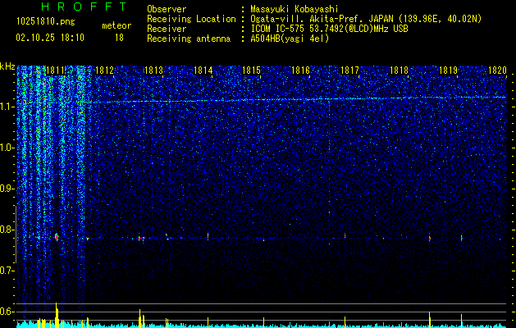This screenshot has width=516, height=328.
Task: Click the 0.6 frequency axis label
Action: [x=6, y=312]
